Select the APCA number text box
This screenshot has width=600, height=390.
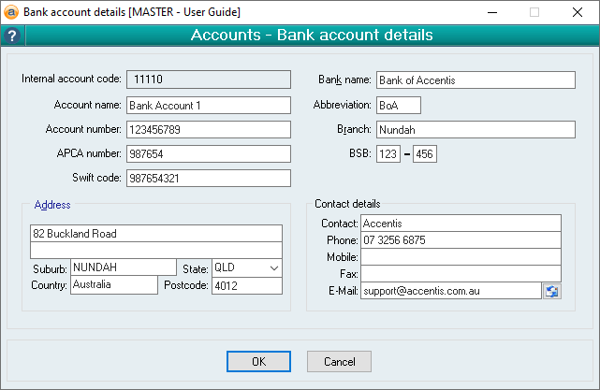coord(209,153)
